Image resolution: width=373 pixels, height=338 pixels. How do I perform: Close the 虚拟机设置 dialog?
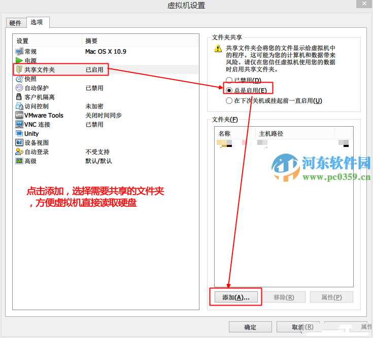[x=364, y=4]
